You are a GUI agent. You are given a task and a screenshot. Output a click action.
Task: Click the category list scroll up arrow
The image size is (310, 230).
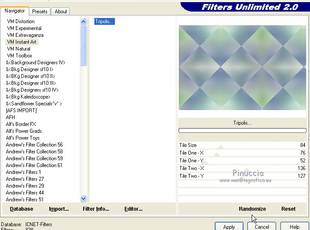84,21
